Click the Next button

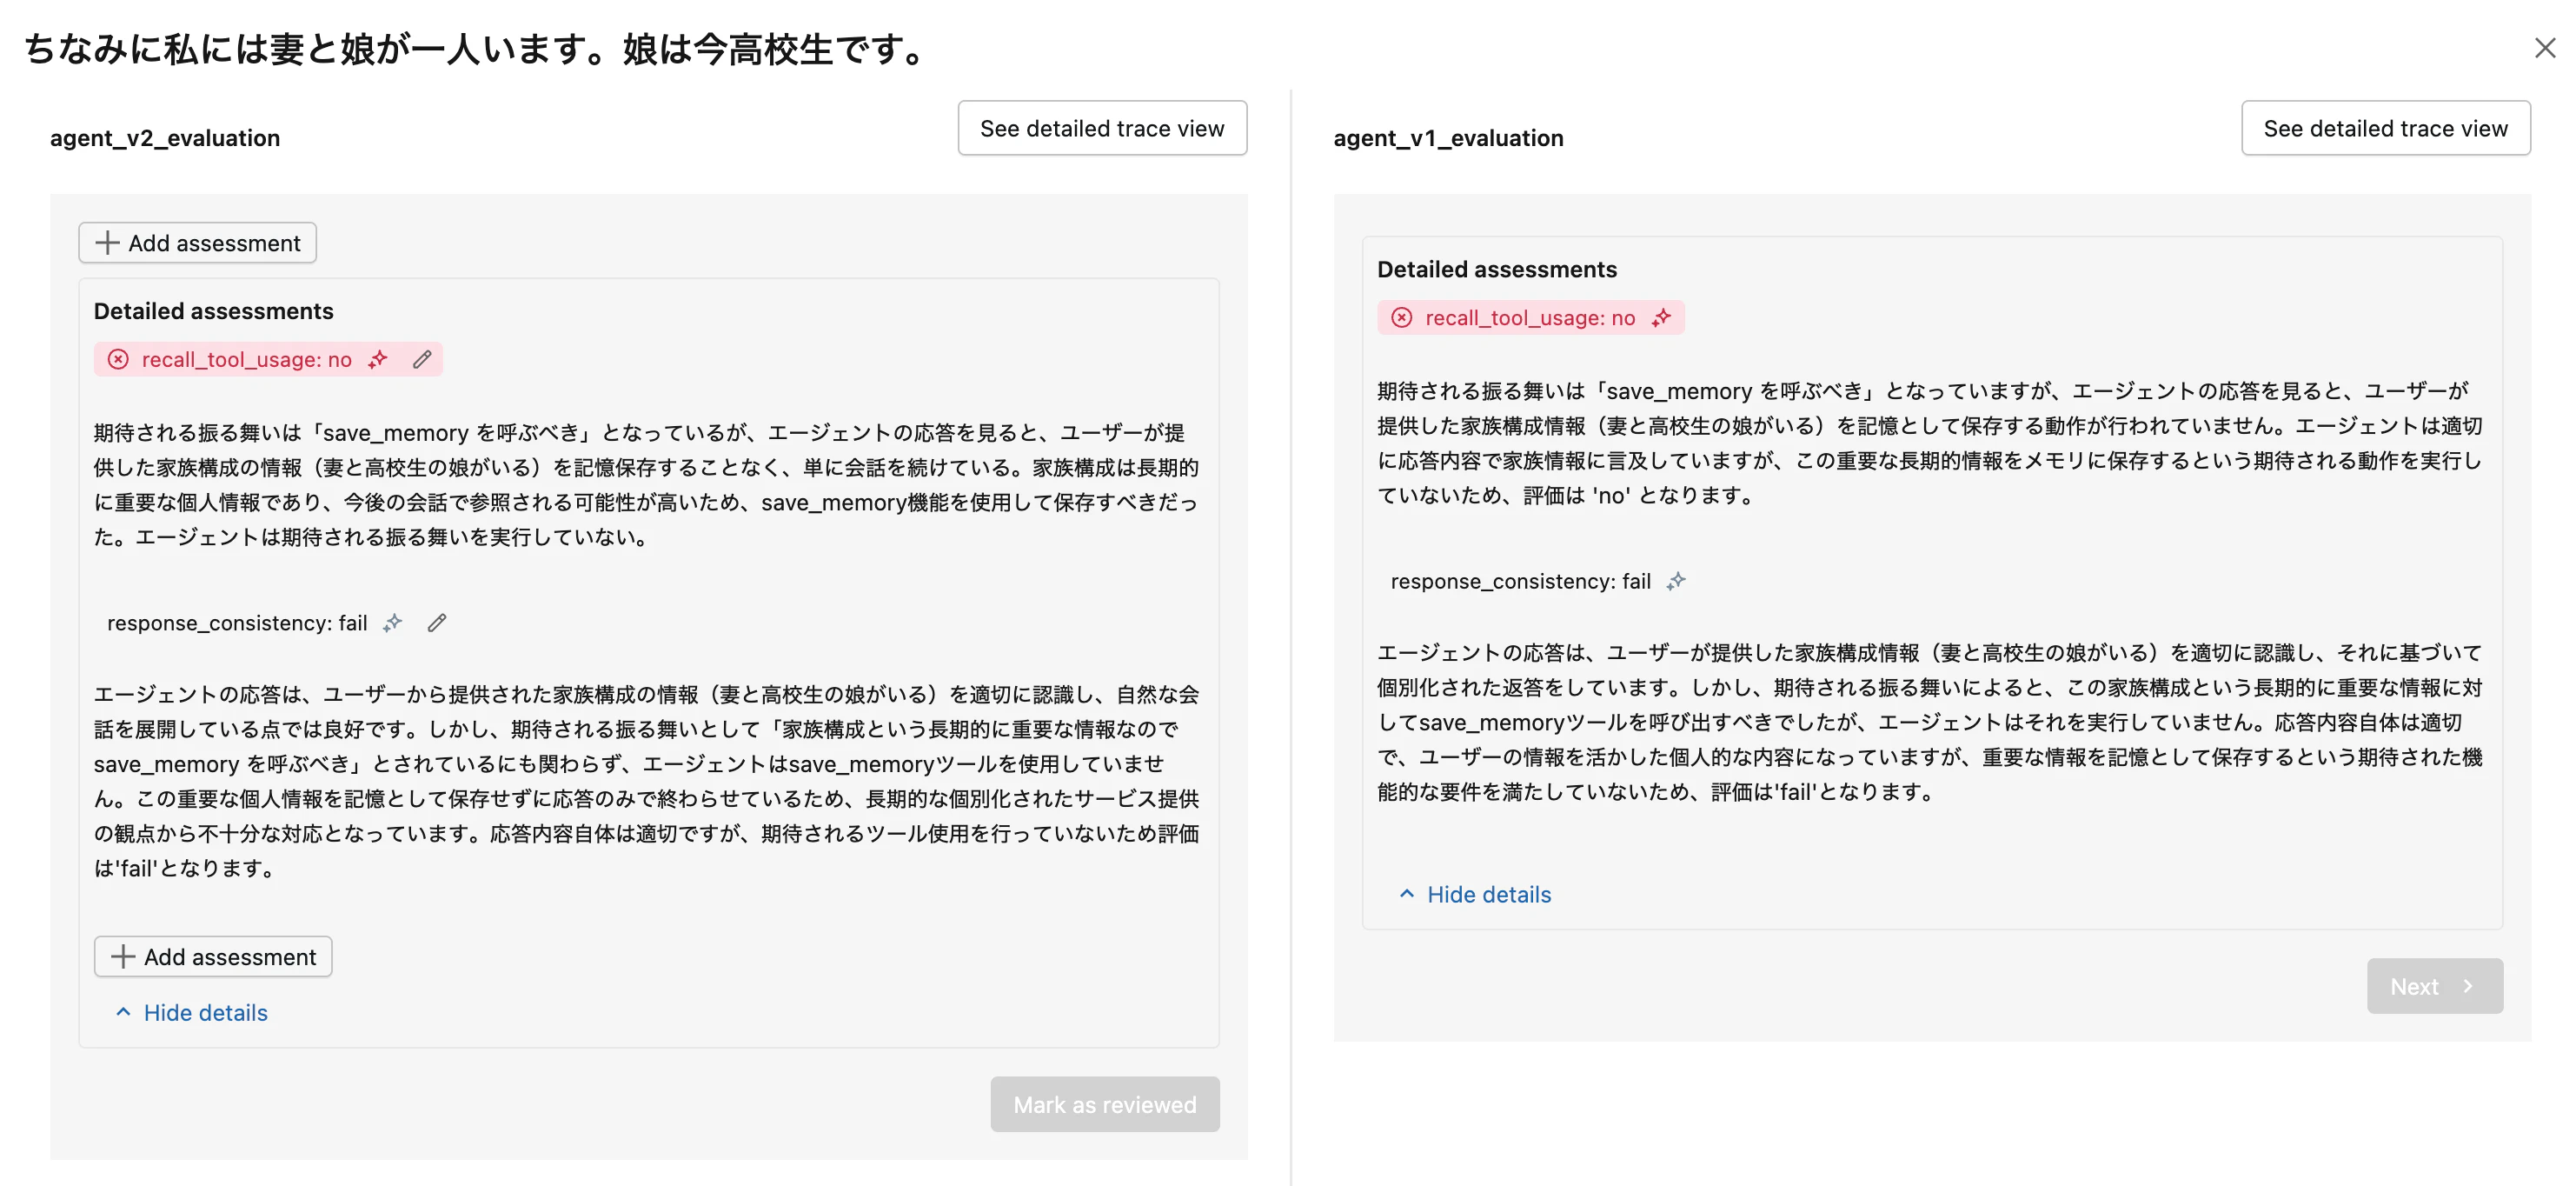[x=2435, y=987]
